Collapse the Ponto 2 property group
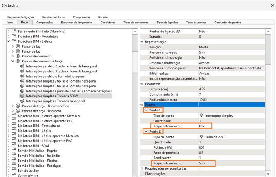Image resolution: width=276 pixels, height=177 pixels. point(145,131)
